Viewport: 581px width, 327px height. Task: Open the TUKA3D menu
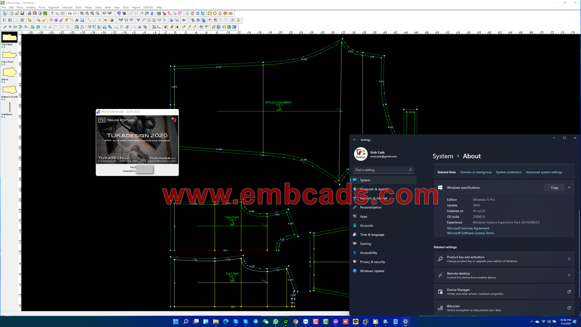pos(148,7)
